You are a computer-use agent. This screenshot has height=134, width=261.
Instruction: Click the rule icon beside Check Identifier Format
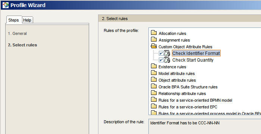tap(167, 53)
